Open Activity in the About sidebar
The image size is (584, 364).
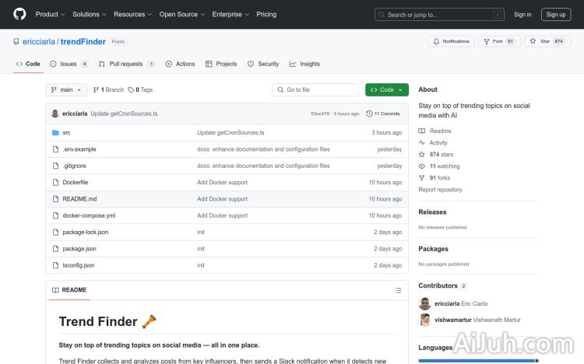click(438, 142)
